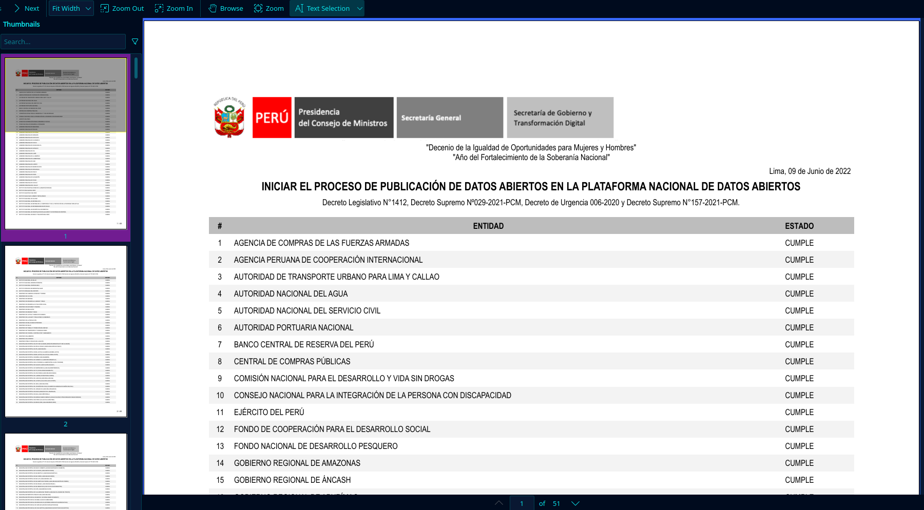Select the page 1 thumbnail
Viewport: 924px width, 510px height.
click(x=66, y=143)
